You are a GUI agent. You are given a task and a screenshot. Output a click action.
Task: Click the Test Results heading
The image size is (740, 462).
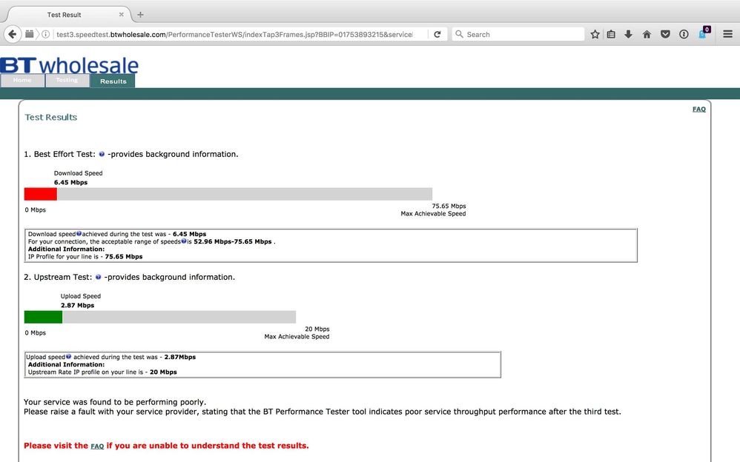pyautogui.click(x=51, y=117)
